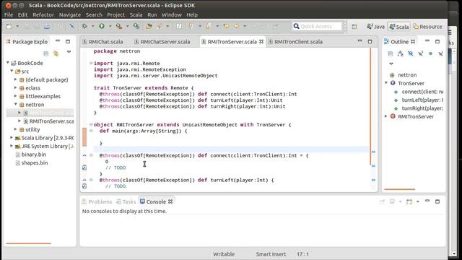This screenshot has height=260, width=462.
Task: Expand the eclass package node
Action: 16,87
